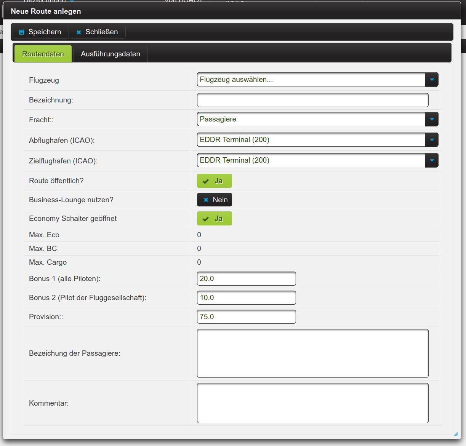Image resolution: width=466 pixels, height=446 pixels.
Task: Open the Fracht dropdown showing Passagiere
Action: pos(317,119)
